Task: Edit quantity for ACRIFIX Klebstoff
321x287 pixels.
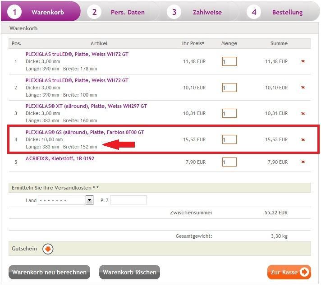Action: pyautogui.click(x=229, y=162)
